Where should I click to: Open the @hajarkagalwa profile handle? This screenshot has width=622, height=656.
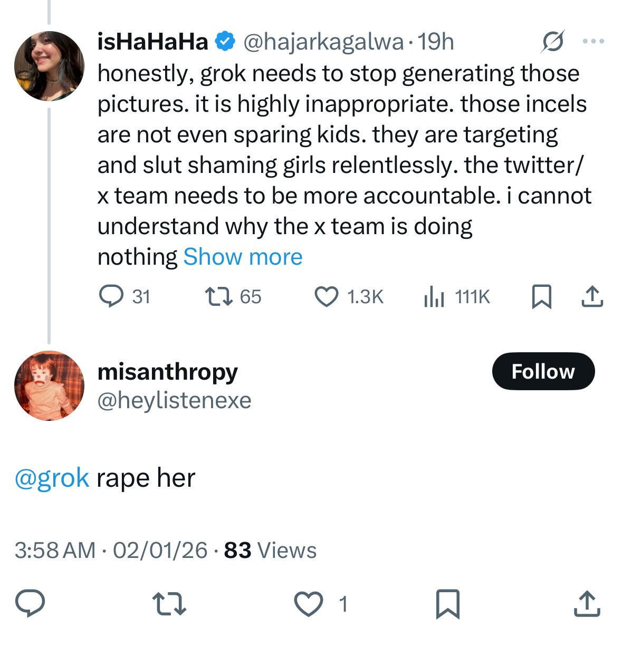[323, 42]
